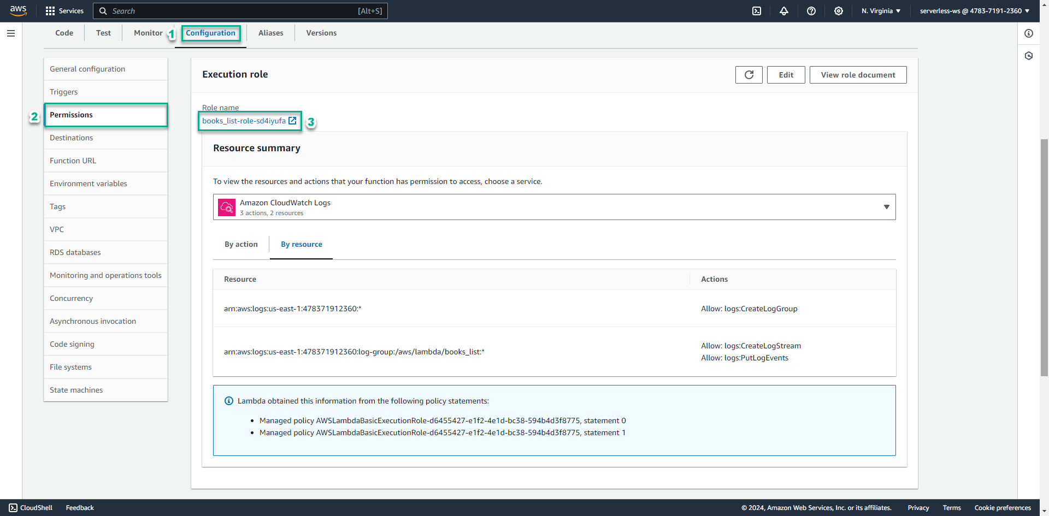This screenshot has width=1049, height=516.
Task: Open the notifications bell
Action: pyautogui.click(x=784, y=11)
